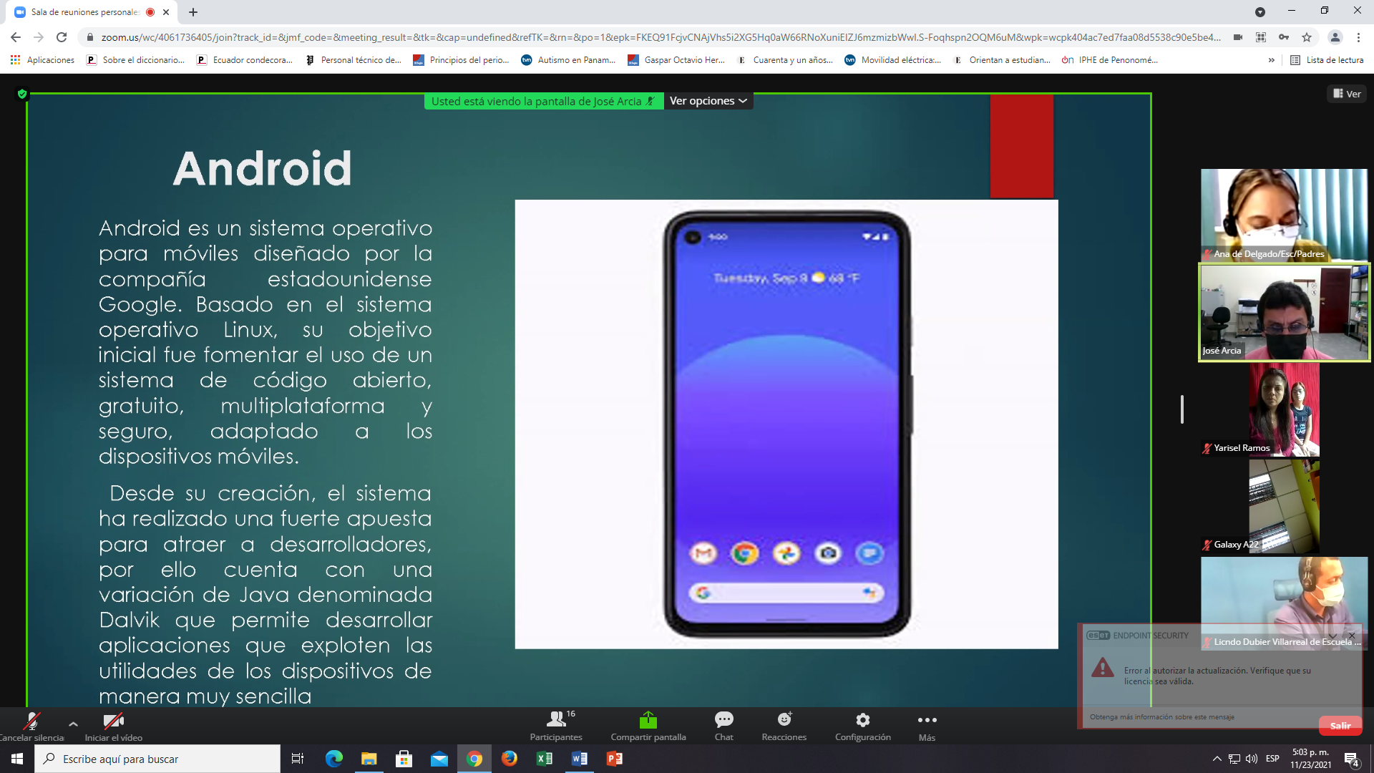Click the Ver layout button
Viewport: 1374px width, 773px height.
[x=1347, y=94]
